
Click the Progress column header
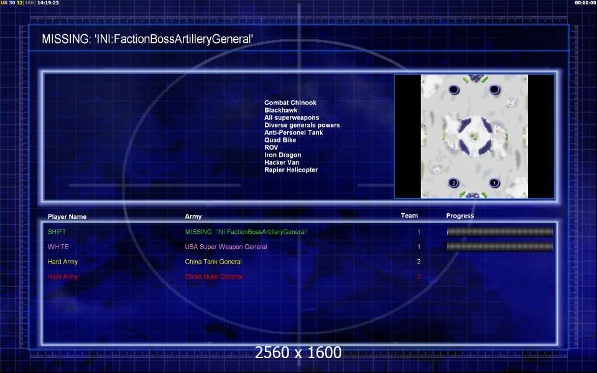pyautogui.click(x=460, y=216)
